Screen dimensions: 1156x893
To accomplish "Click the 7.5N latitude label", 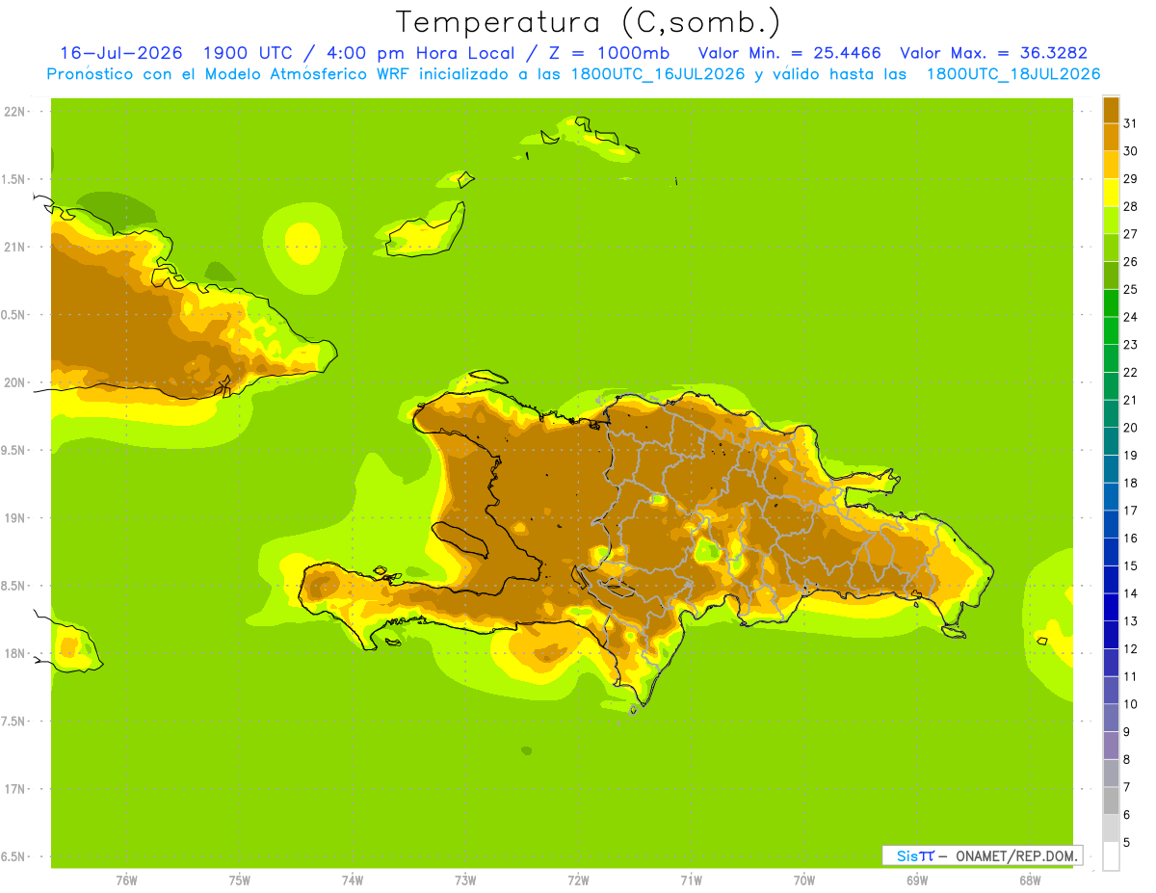I will (x=13, y=722).
